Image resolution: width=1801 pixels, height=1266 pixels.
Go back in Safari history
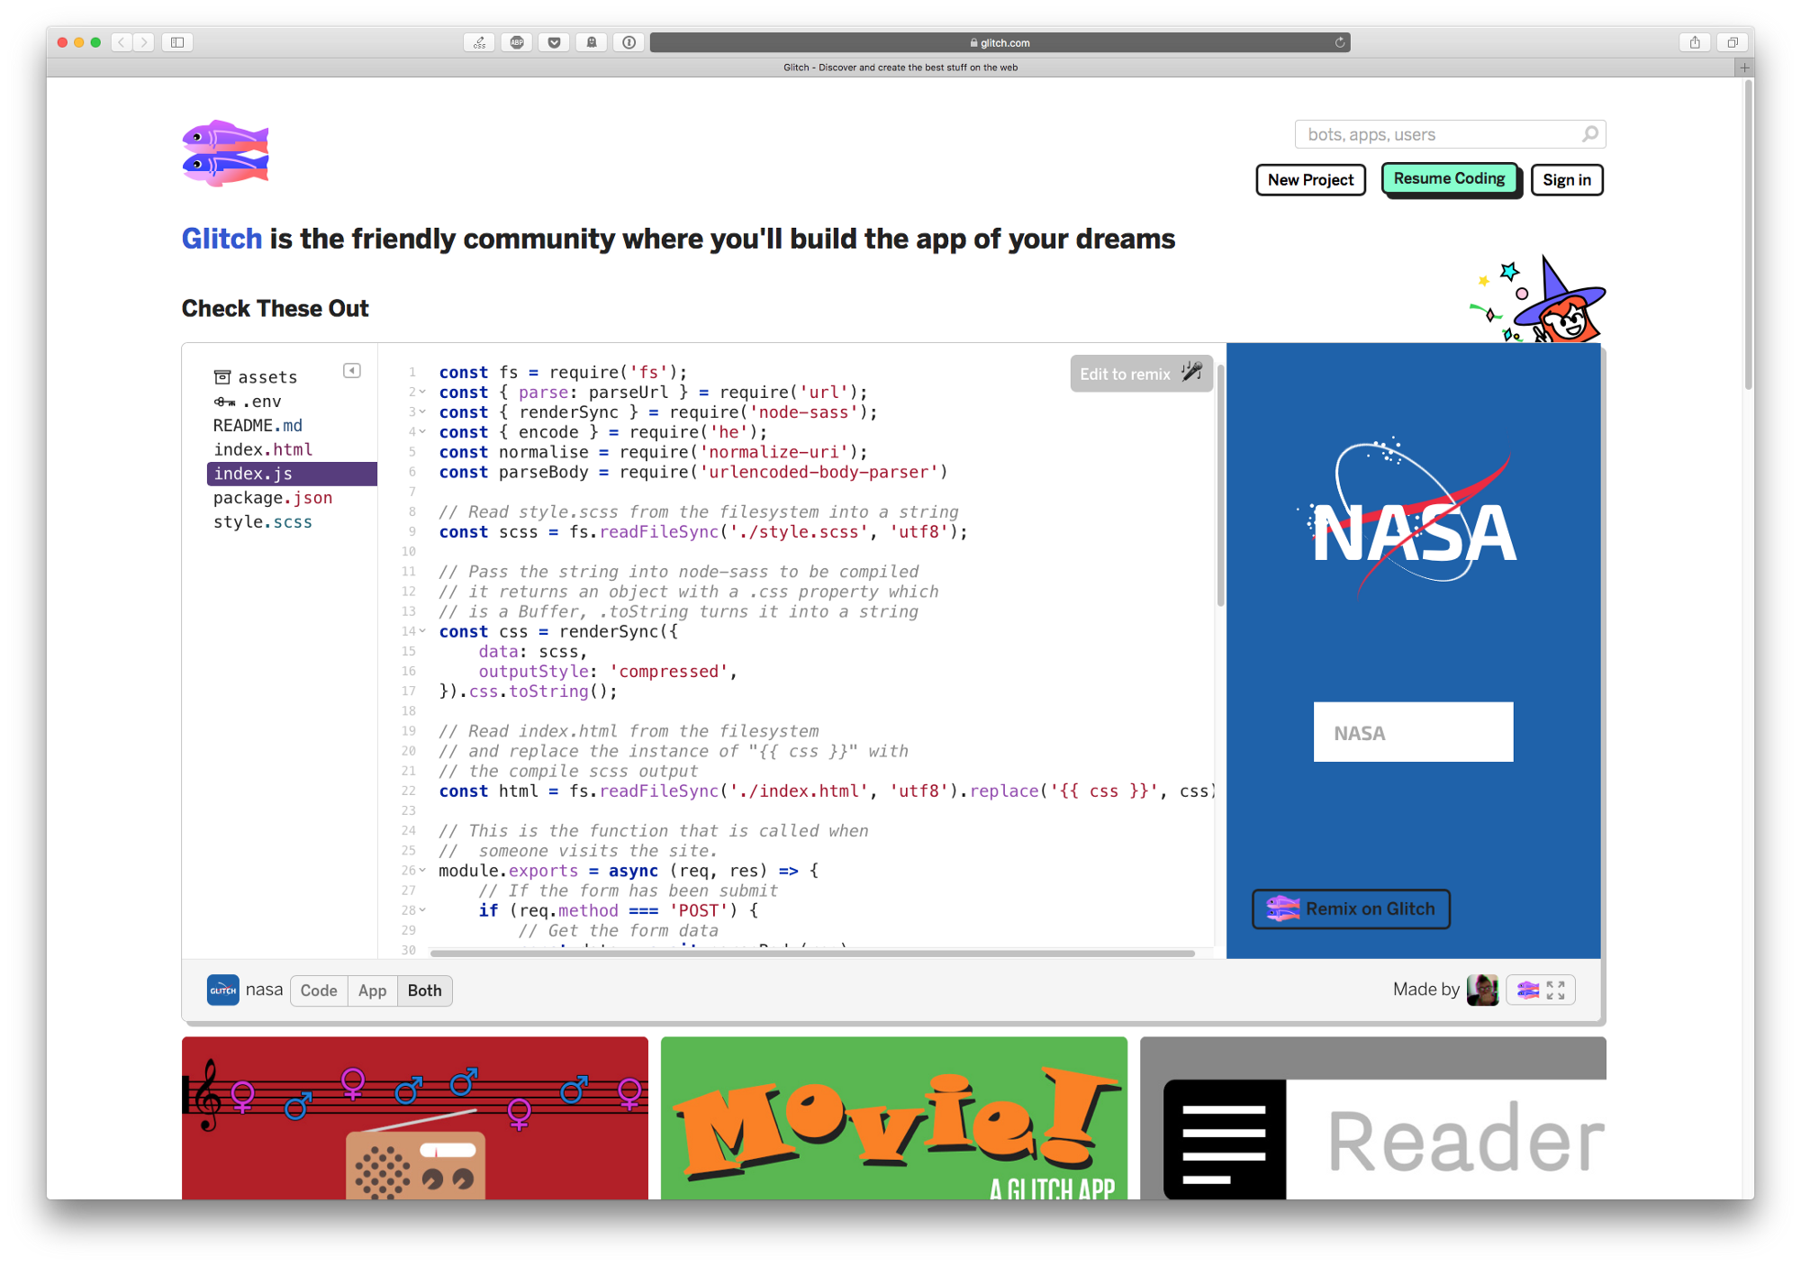(122, 42)
